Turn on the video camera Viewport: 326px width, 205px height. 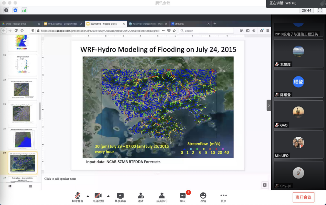(x=98, y=197)
